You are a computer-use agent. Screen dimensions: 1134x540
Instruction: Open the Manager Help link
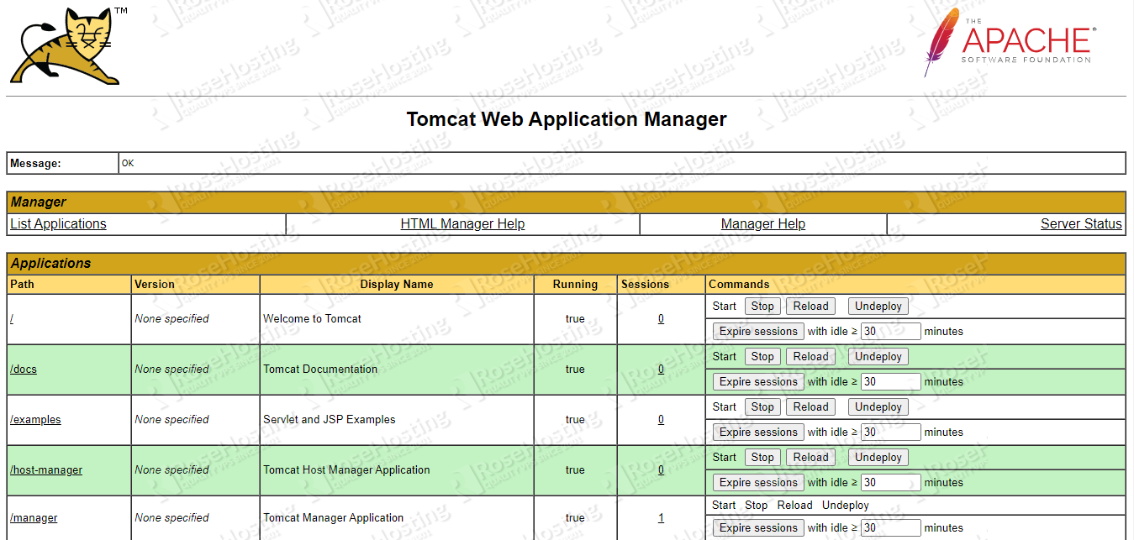762,223
